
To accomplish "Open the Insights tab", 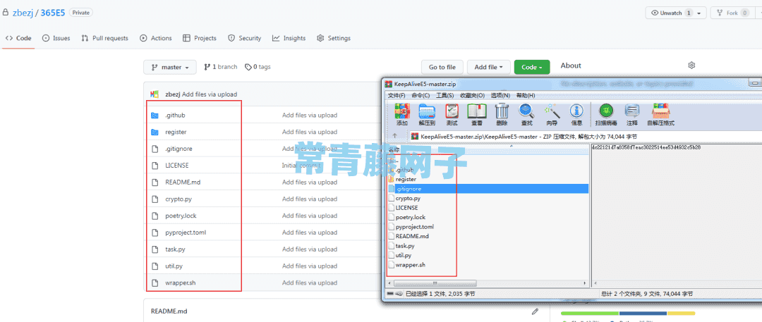I will tap(289, 38).
